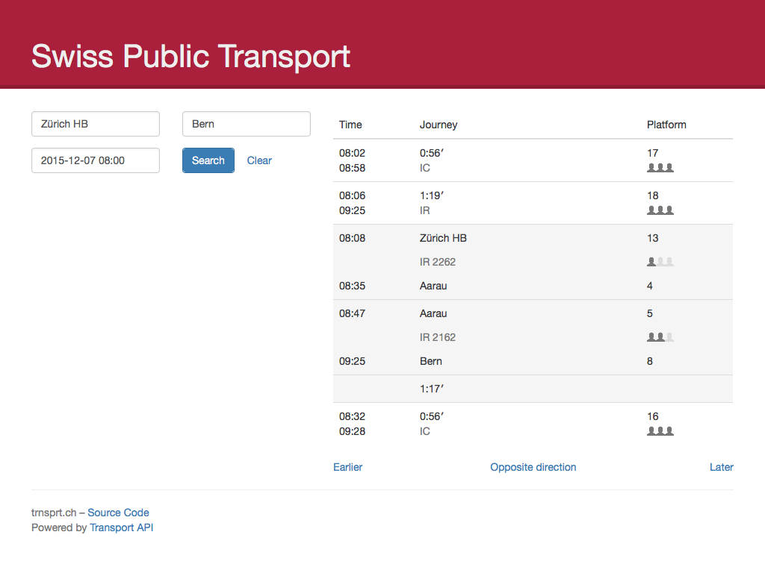The image size is (765, 573).
Task: Open the Source Code link
Action: click(x=118, y=513)
